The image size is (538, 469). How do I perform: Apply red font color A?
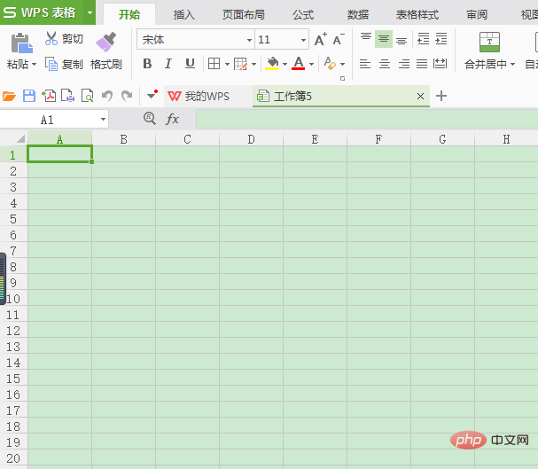click(x=299, y=64)
